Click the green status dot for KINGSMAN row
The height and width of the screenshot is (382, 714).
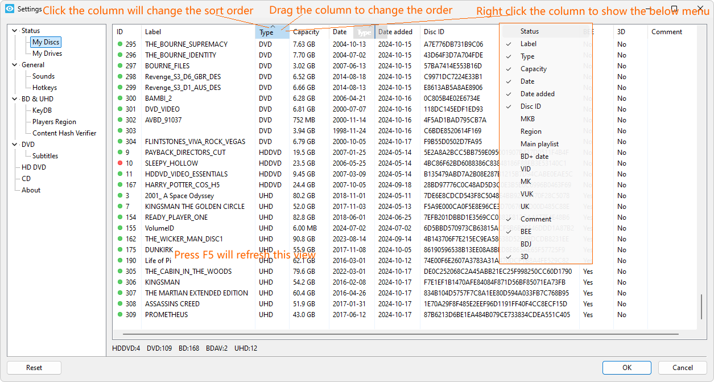120,282
